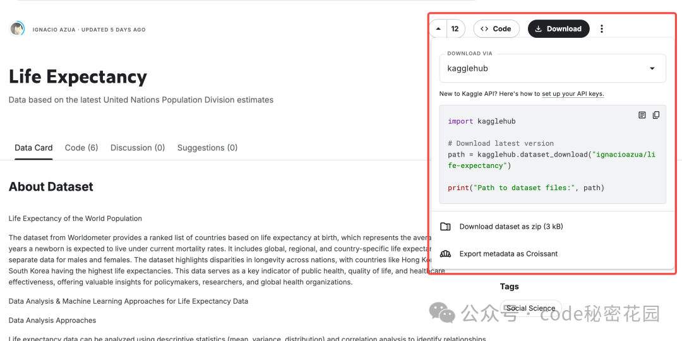Switch to the Data Card tab
The width and height of the screenshot is (682, 341).
pos(33,148)
